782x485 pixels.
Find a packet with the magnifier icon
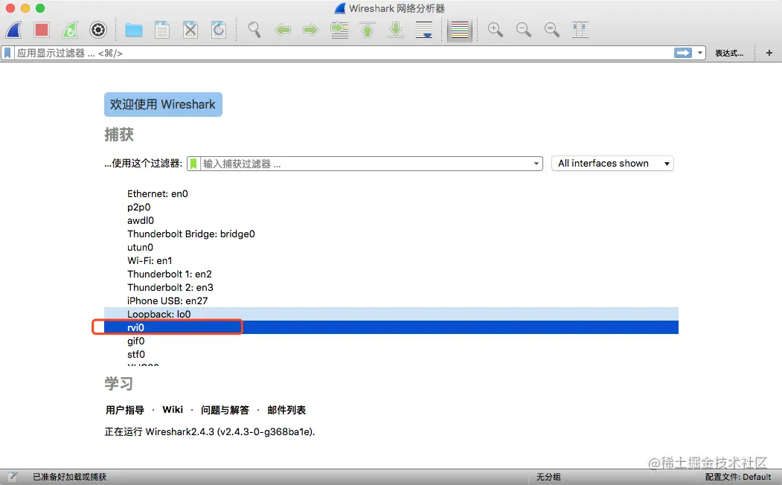tap(254, 30)
